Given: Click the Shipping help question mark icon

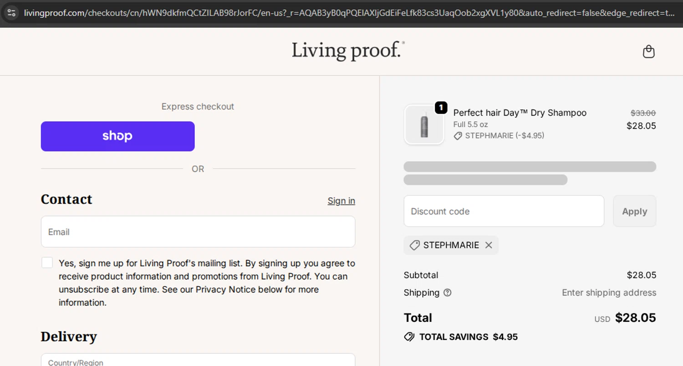Looking at the screenshot, I should coord(447,293).
